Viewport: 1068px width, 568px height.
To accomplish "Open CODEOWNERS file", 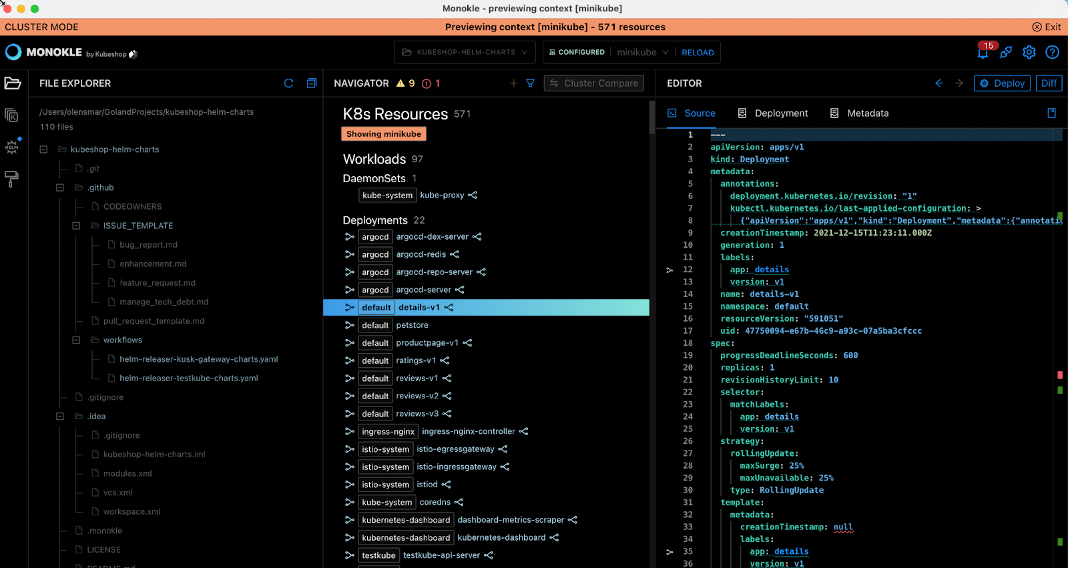I will pyautogui.click(x=132, y=207).
